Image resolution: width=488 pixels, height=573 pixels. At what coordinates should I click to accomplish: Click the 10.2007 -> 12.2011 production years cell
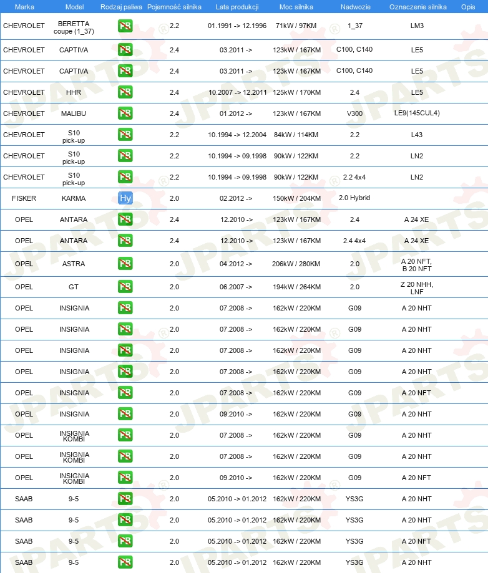point(237,92)
